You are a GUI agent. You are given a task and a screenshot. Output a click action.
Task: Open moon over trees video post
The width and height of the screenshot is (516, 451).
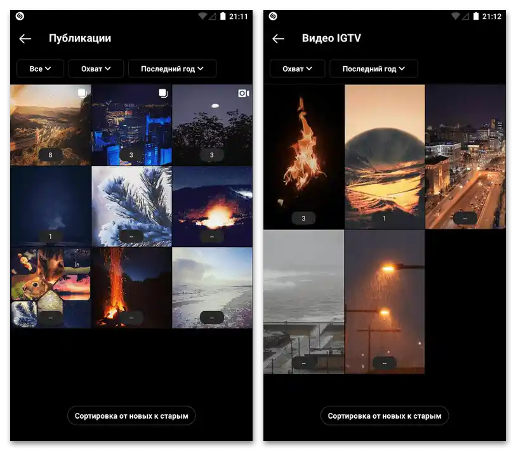coord(212,125)
